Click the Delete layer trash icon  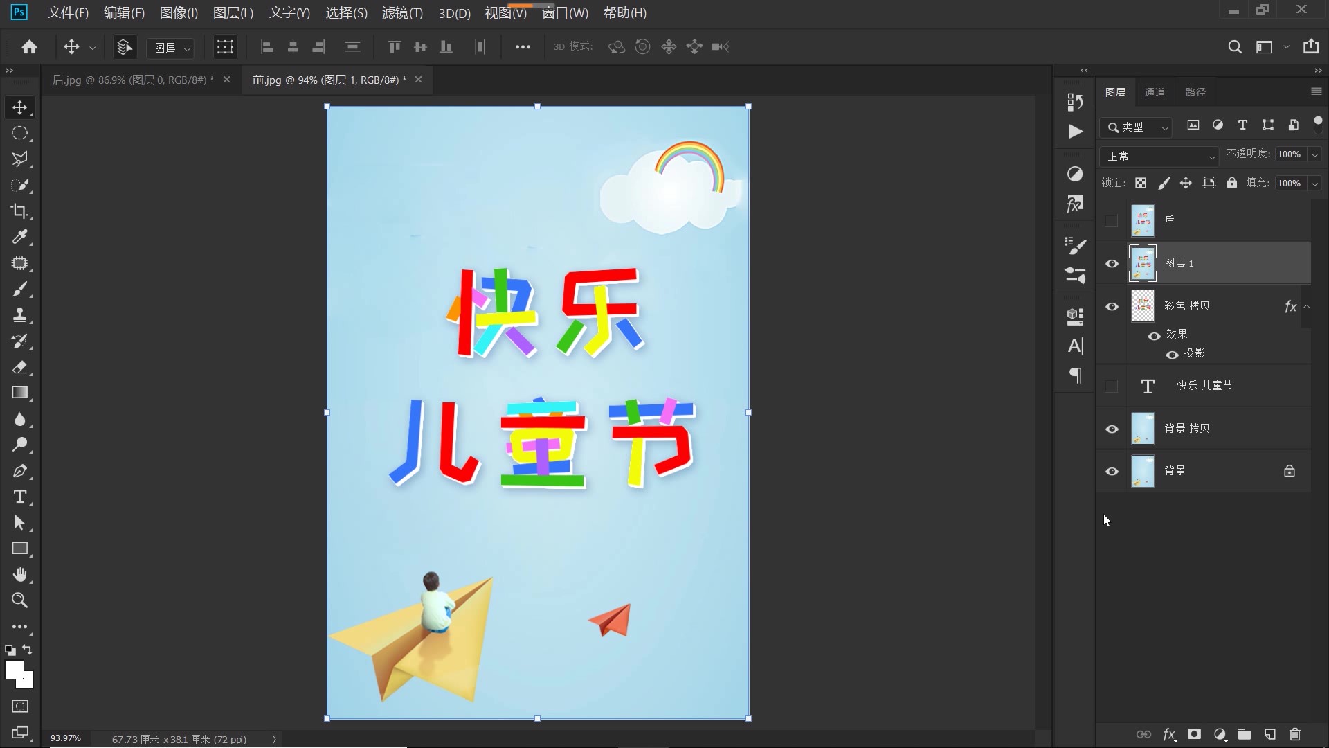click(x=1295, y=734)
